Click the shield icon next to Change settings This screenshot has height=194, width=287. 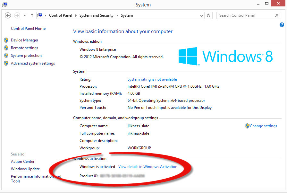tap(247, 126)
